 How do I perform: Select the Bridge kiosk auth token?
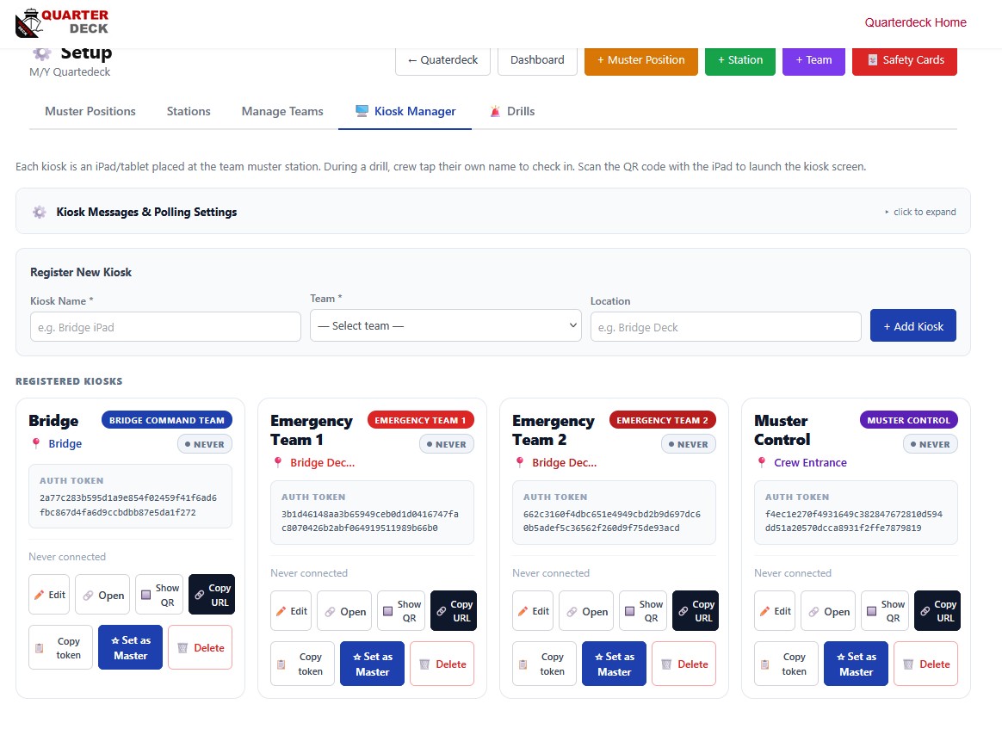[128, 504]
